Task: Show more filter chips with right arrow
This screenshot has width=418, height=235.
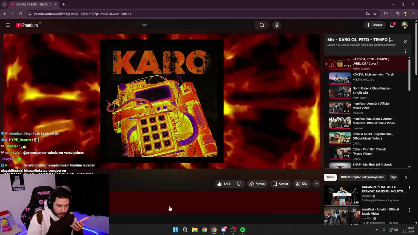Action: (406, 178)
